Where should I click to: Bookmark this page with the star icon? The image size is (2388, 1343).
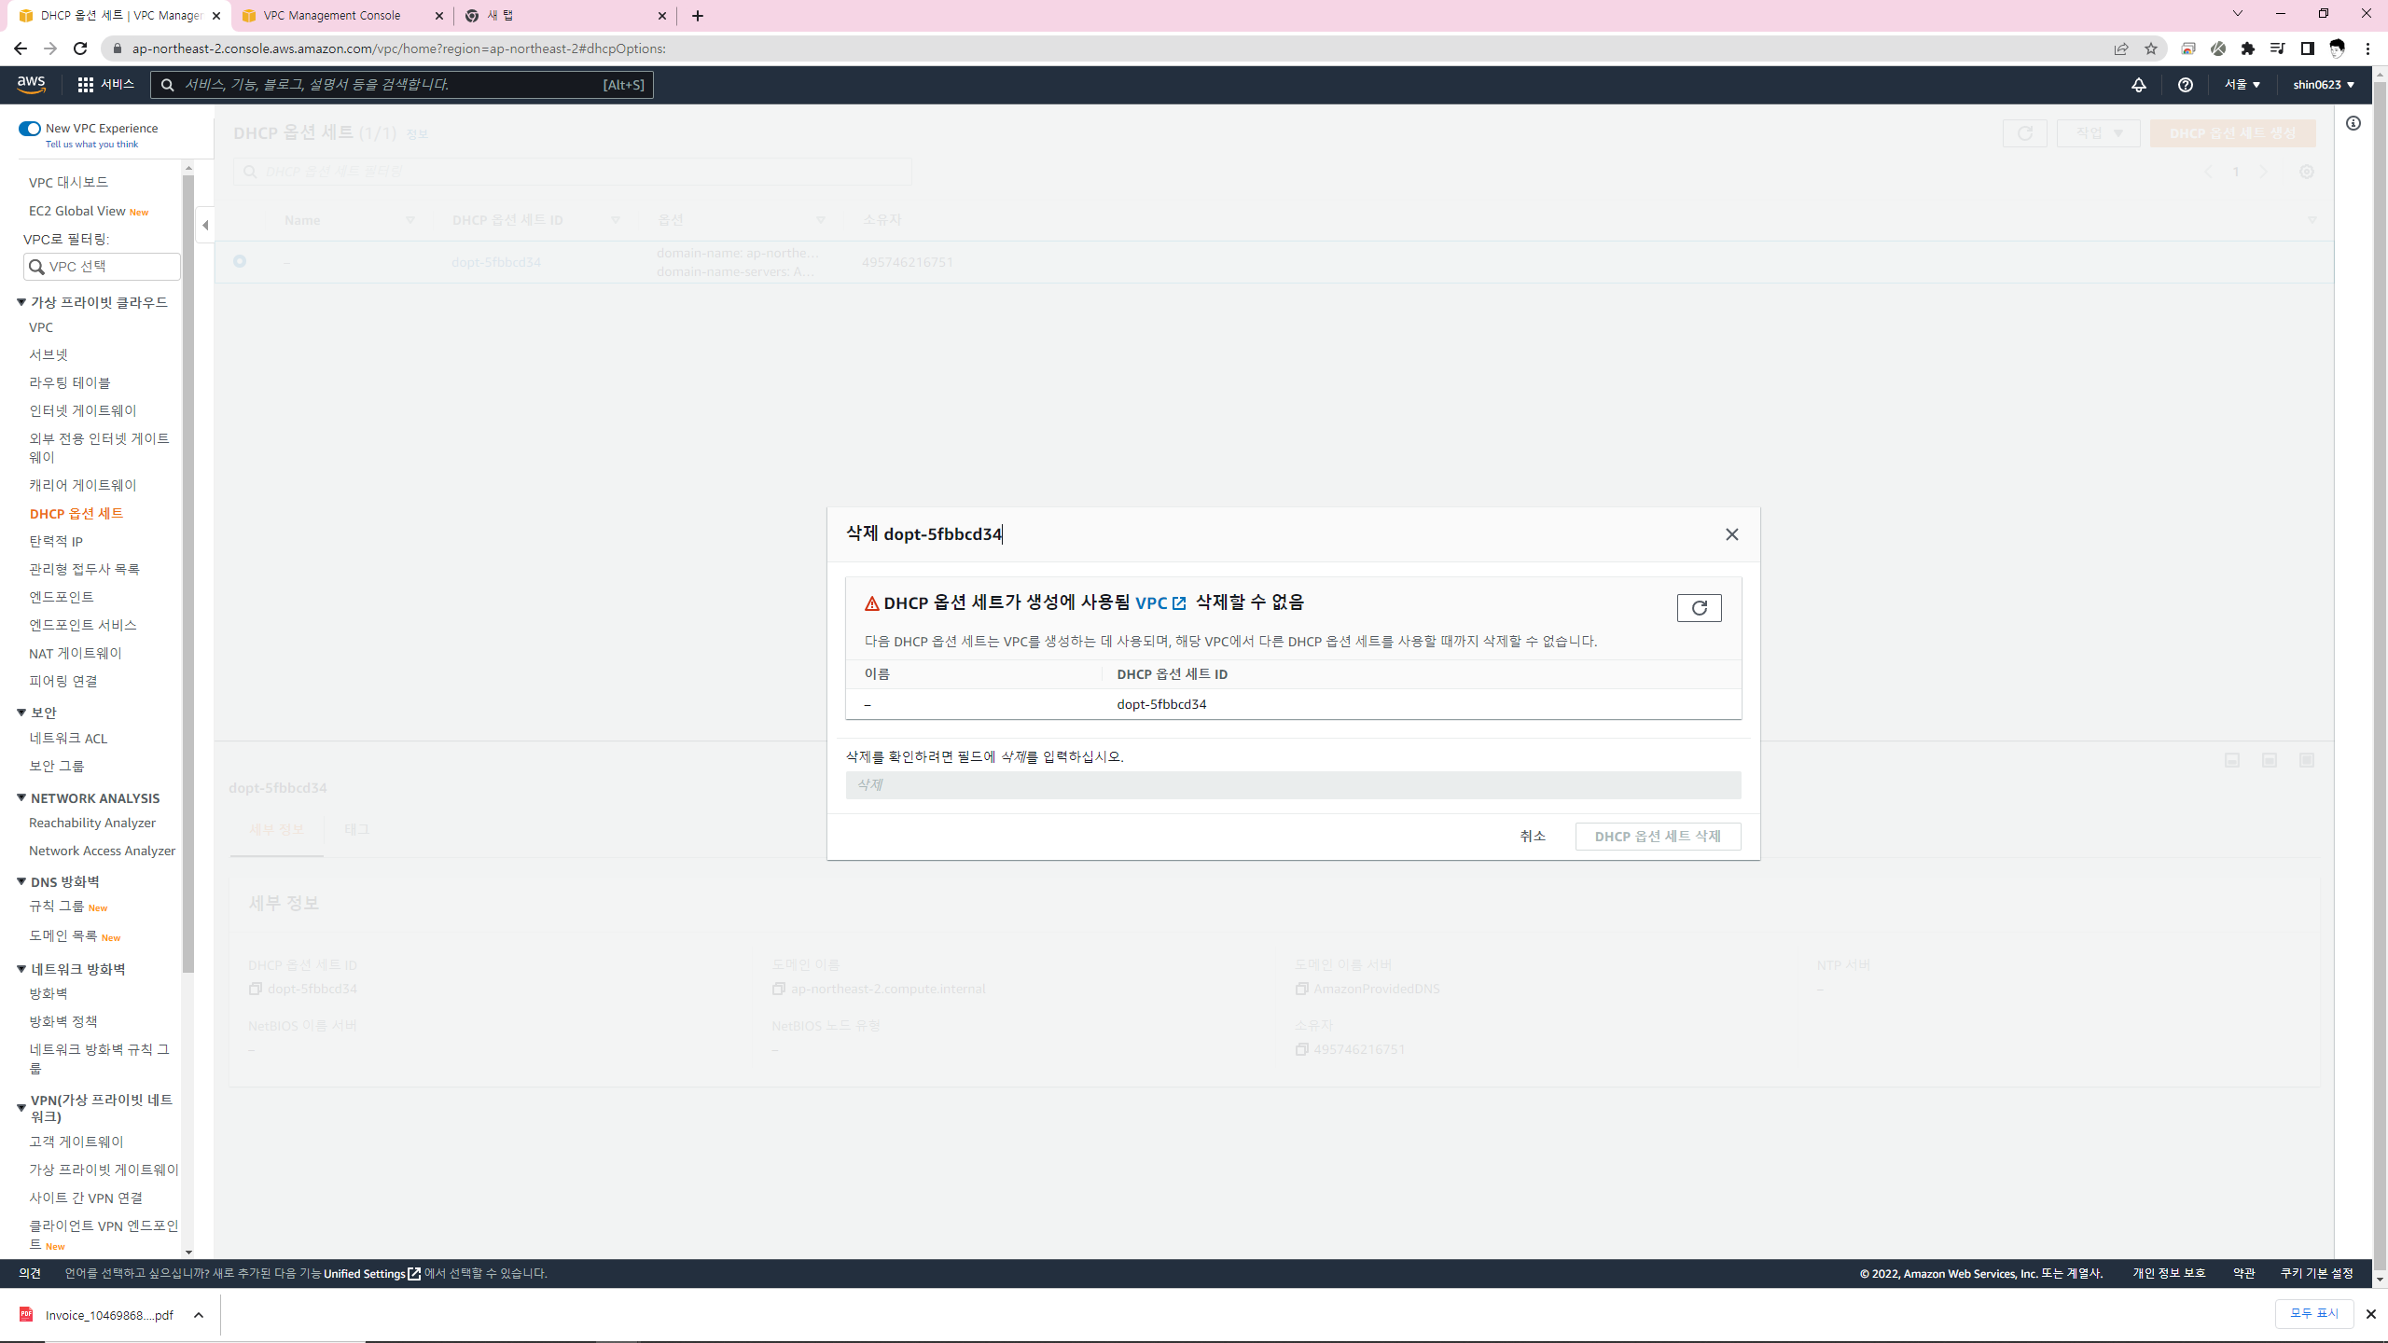2150,48
